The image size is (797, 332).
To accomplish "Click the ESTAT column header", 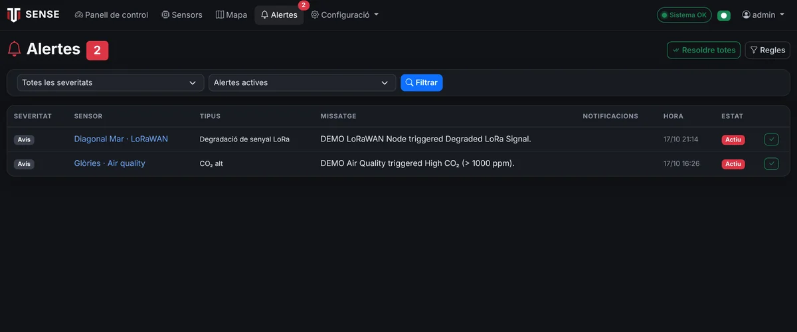I will coord(733,116).
